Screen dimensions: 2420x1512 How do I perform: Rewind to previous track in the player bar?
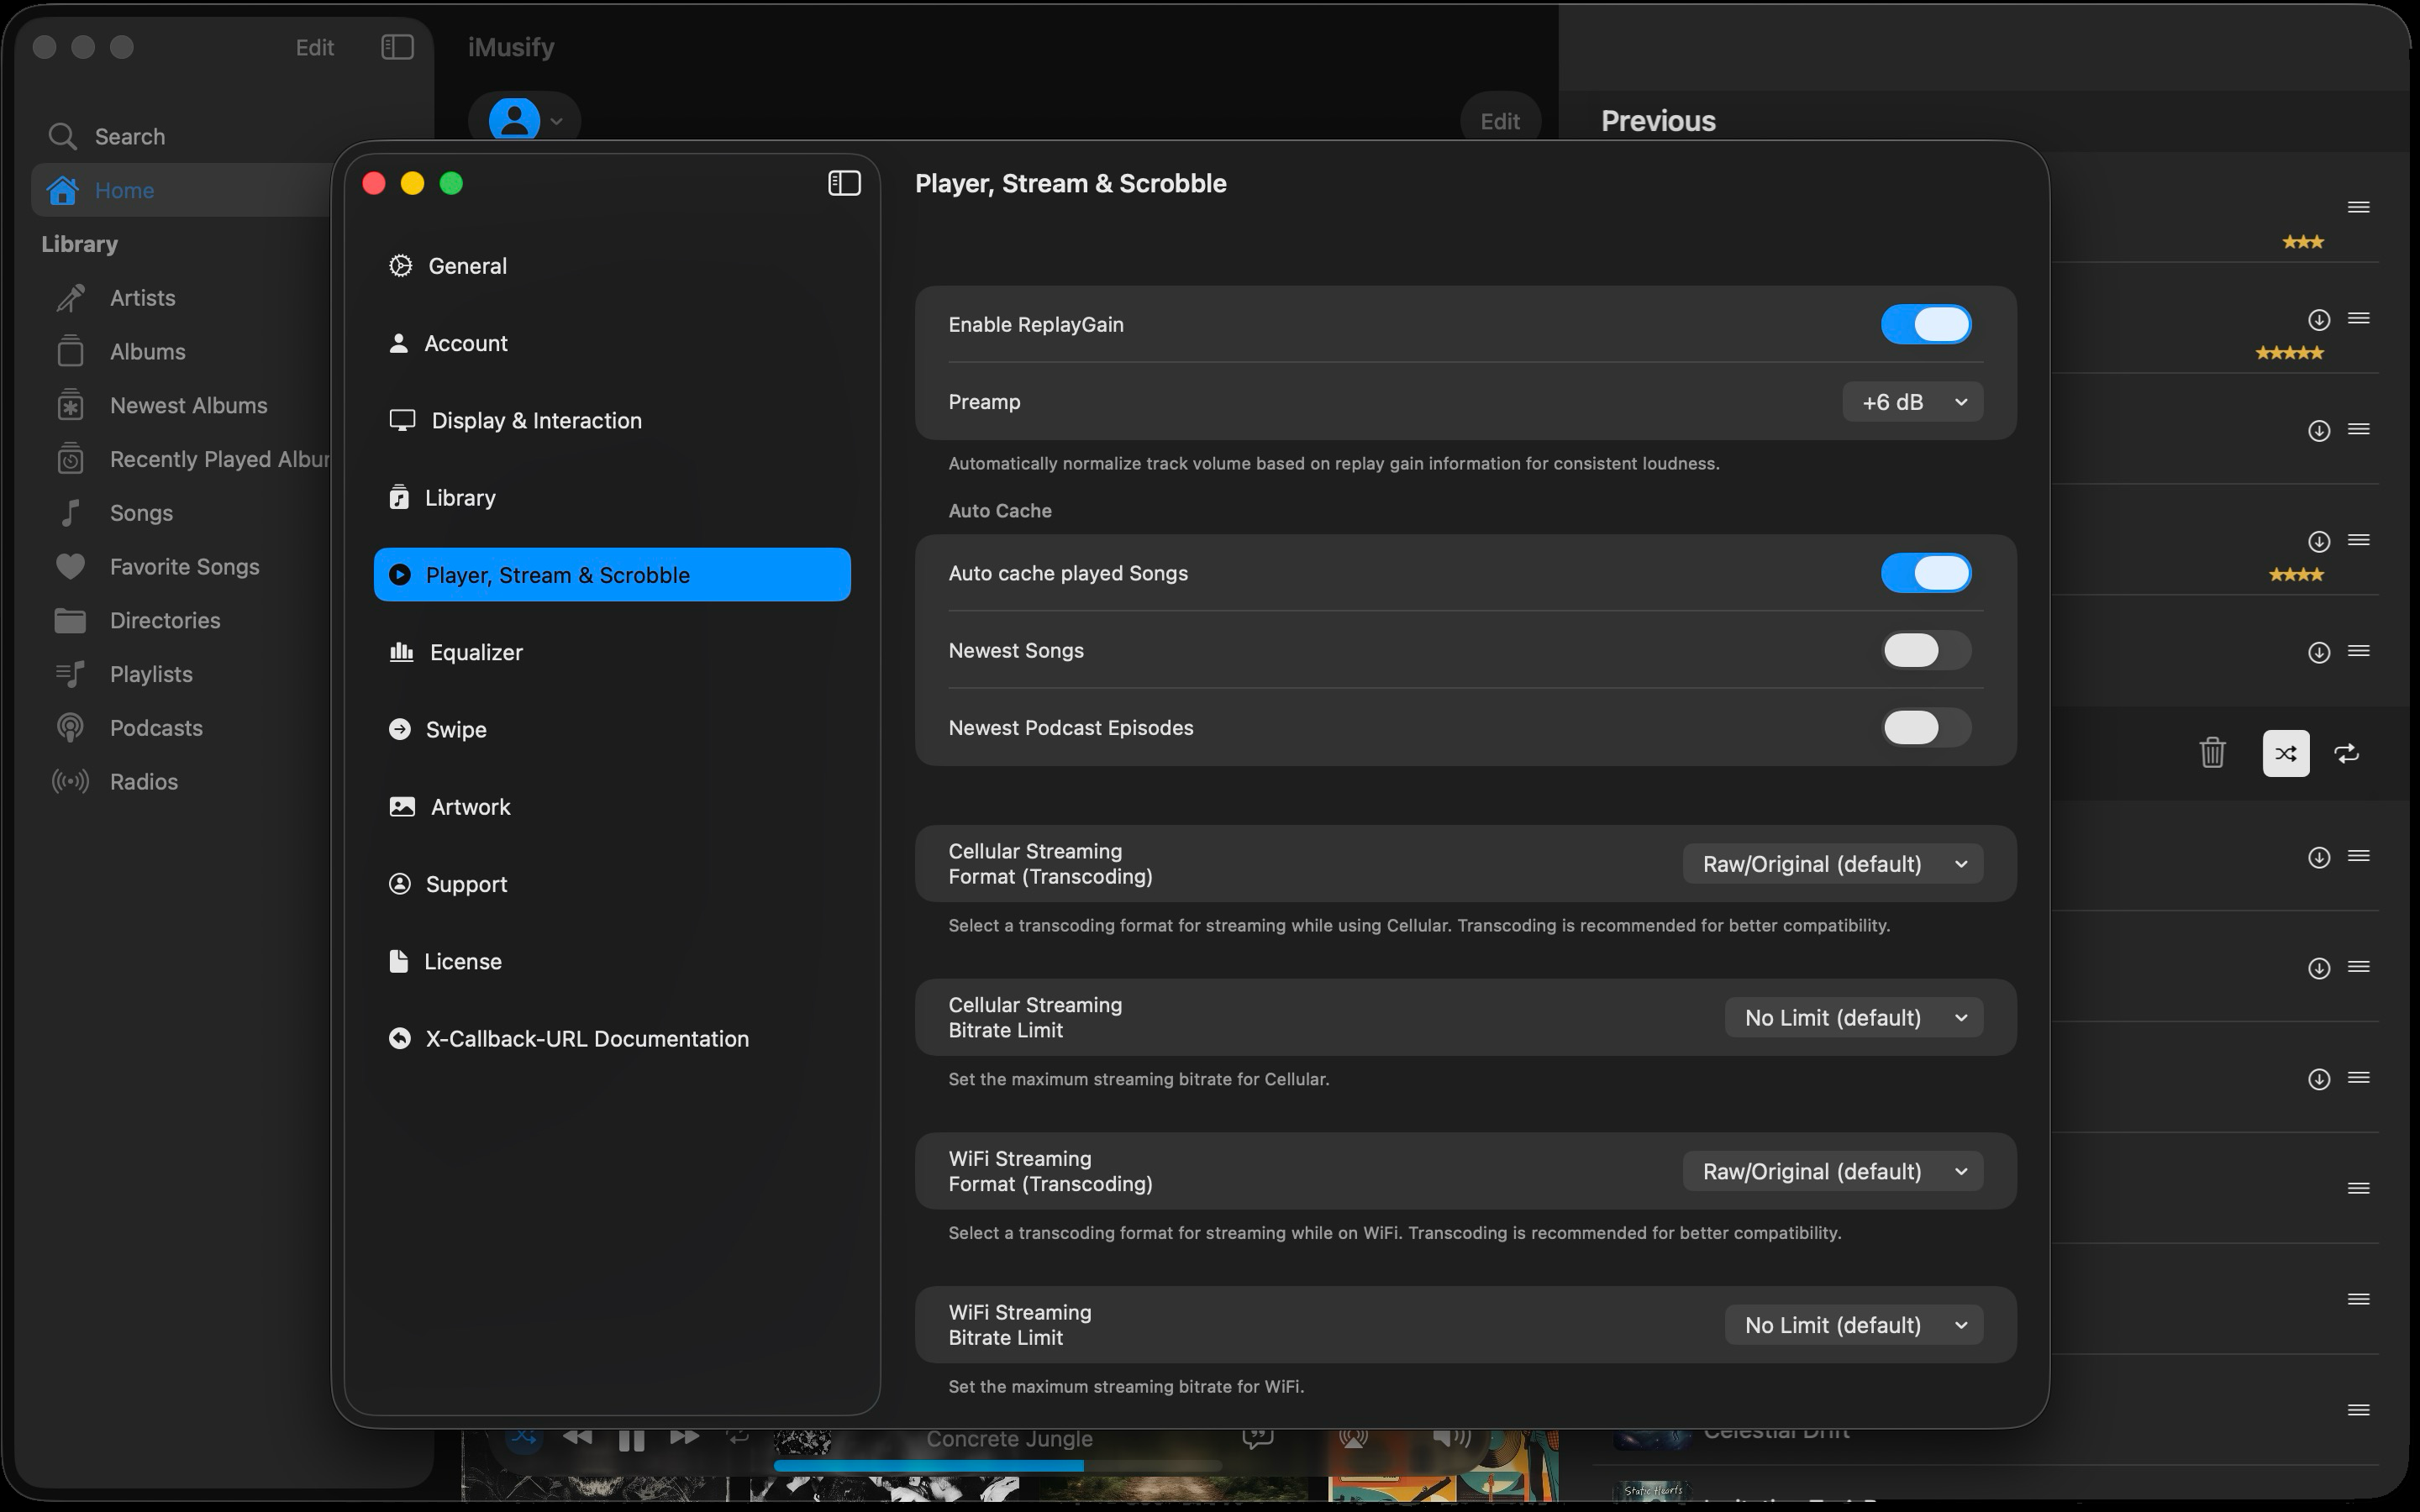577,1437
